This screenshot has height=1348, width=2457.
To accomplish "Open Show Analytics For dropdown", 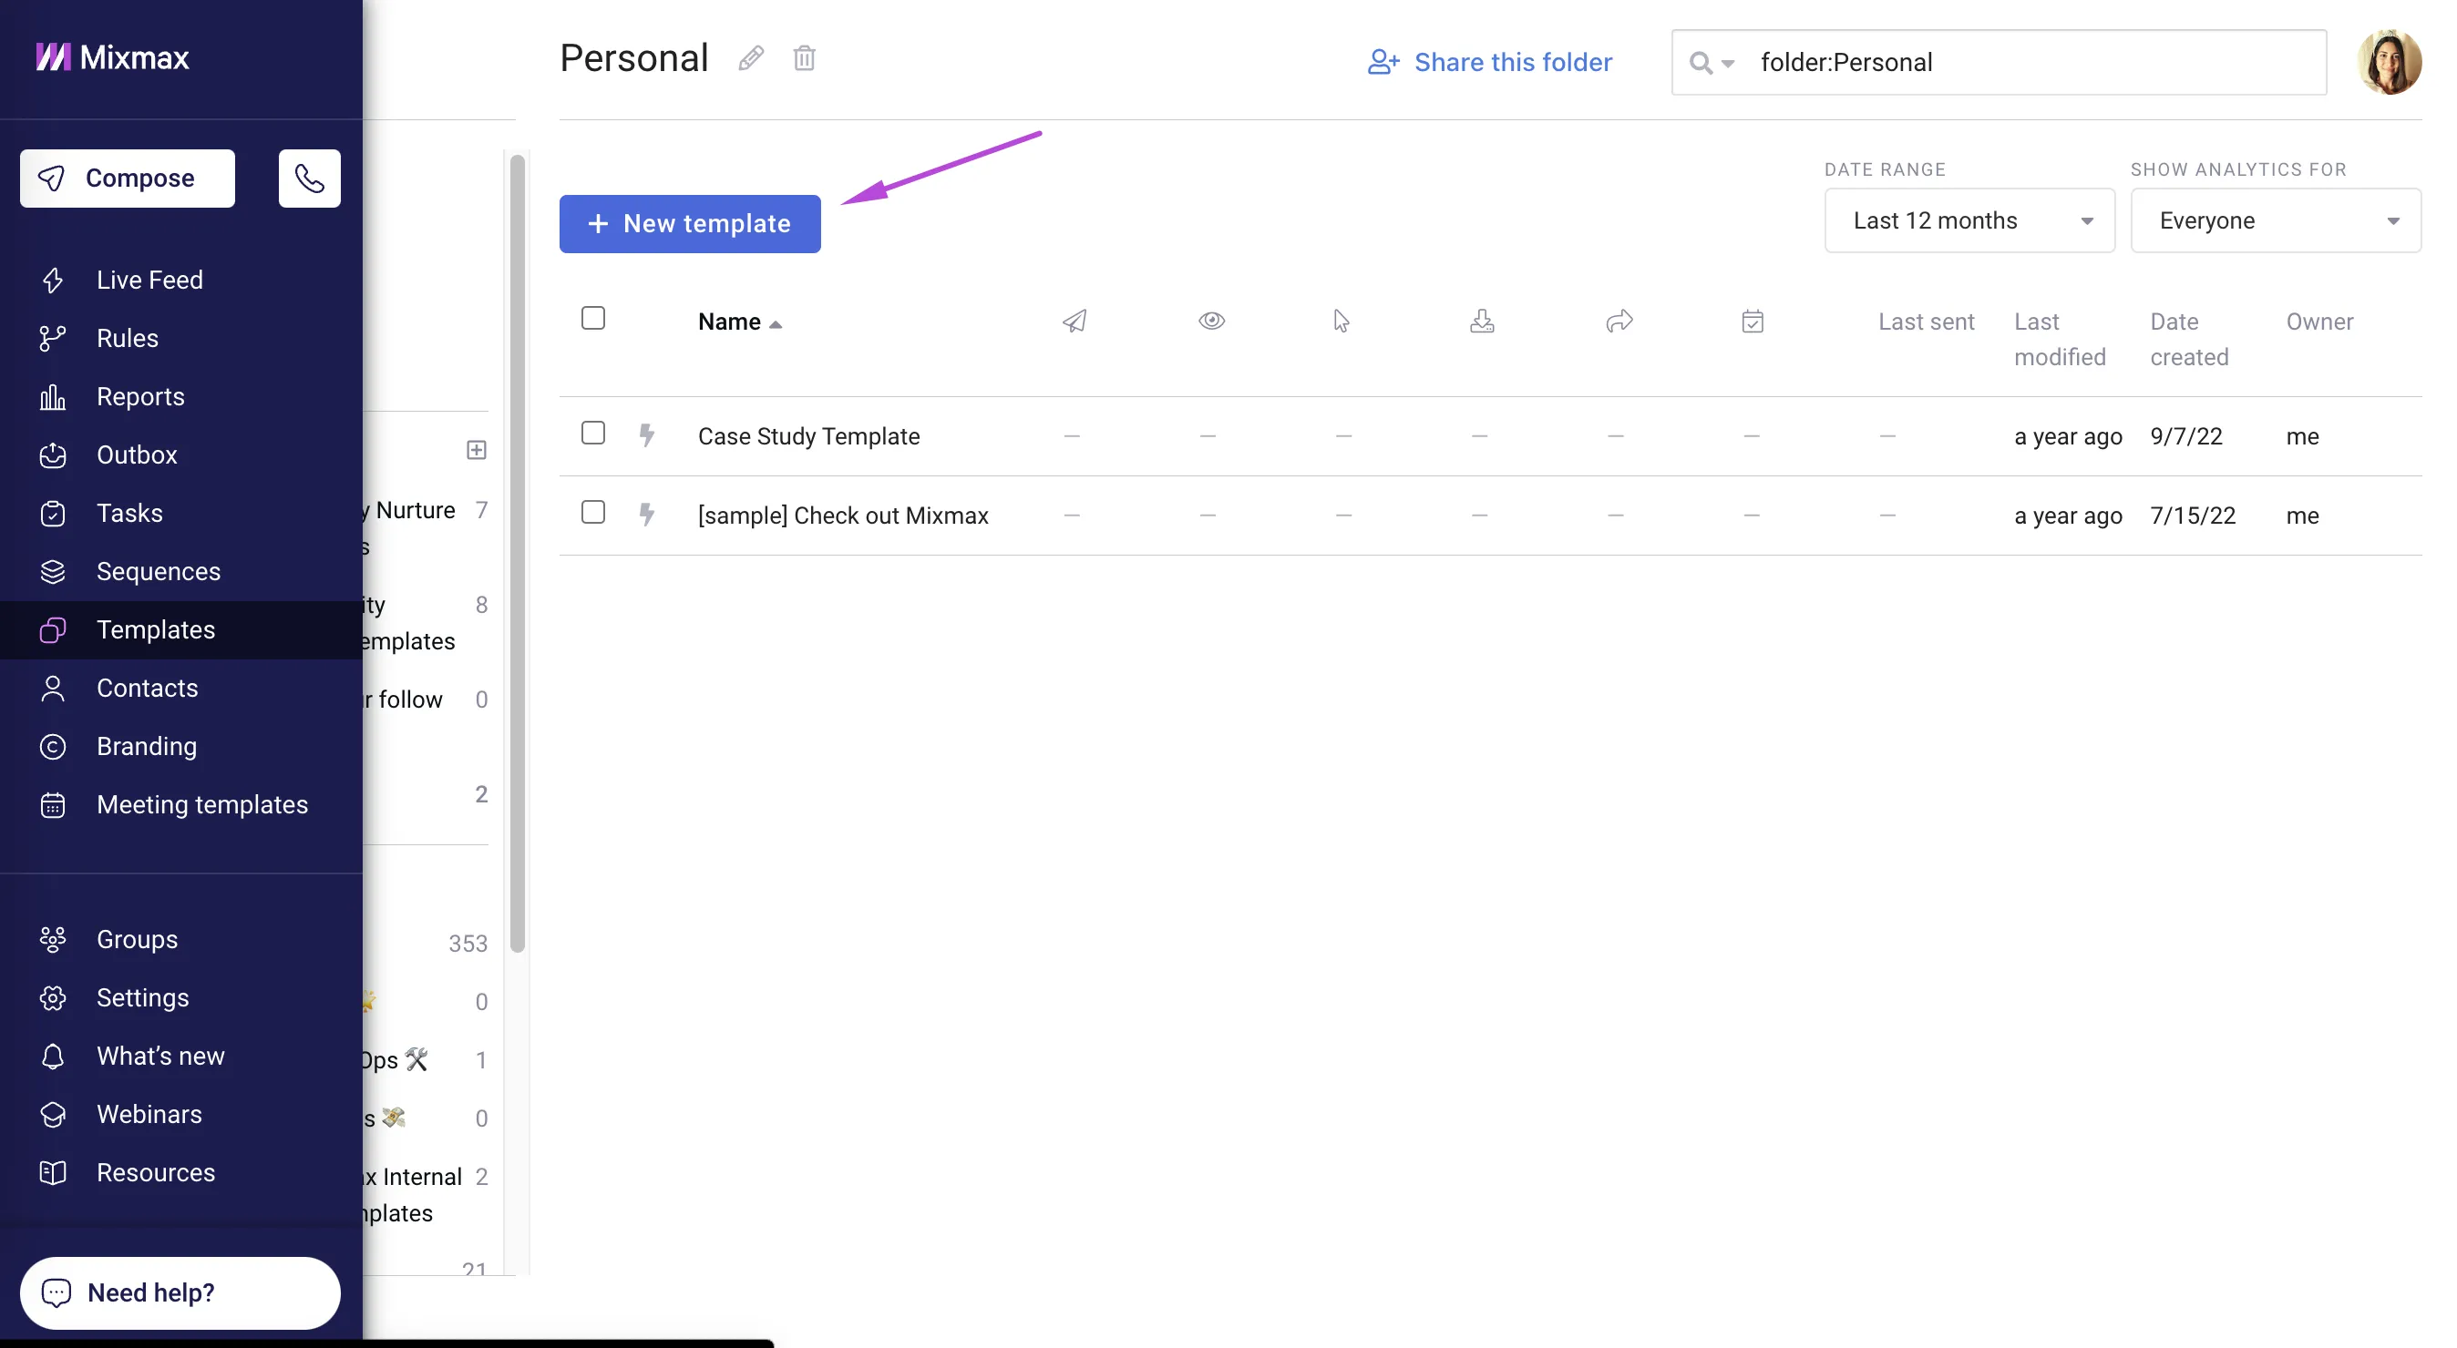I will pyautogui.click(x=2275, y=220).
